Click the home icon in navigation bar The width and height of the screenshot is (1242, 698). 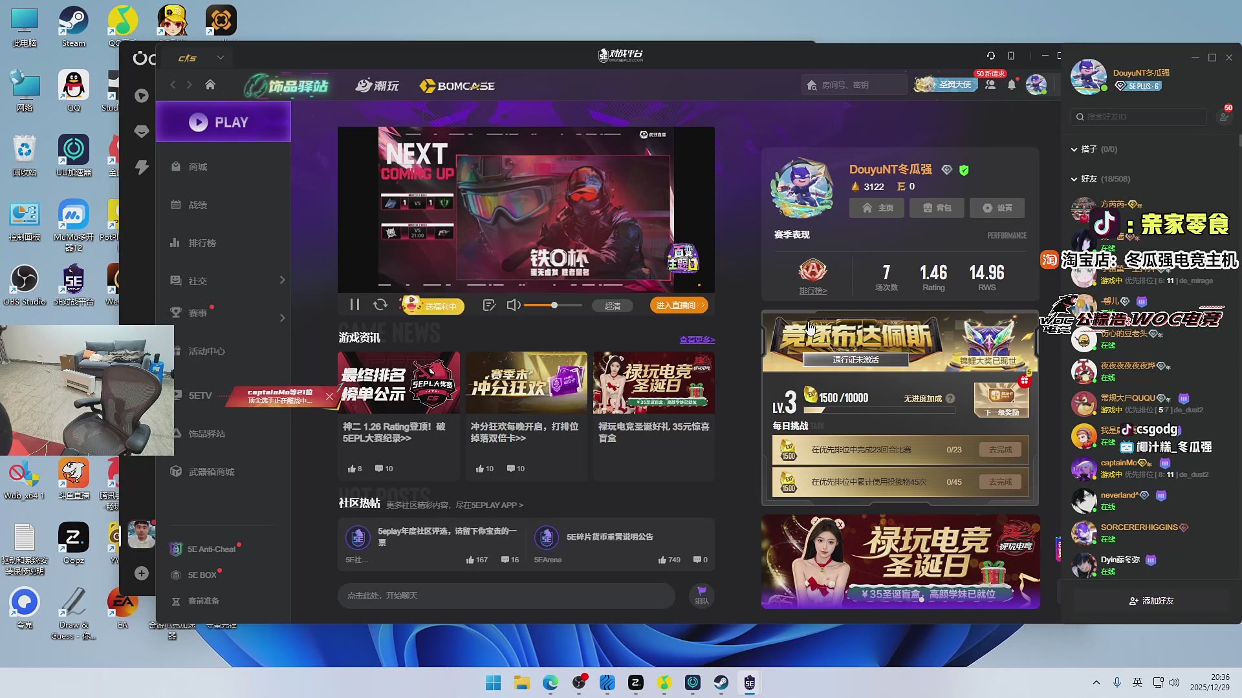210,85
